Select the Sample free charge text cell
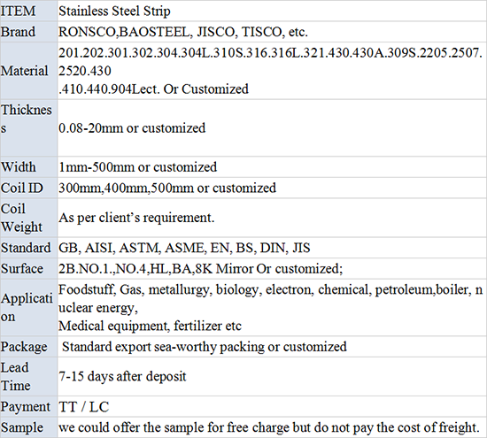The height and width of the screenshot is (438, 487). click(272, 427)
